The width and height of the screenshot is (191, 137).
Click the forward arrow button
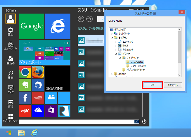(x=89, y=19)
